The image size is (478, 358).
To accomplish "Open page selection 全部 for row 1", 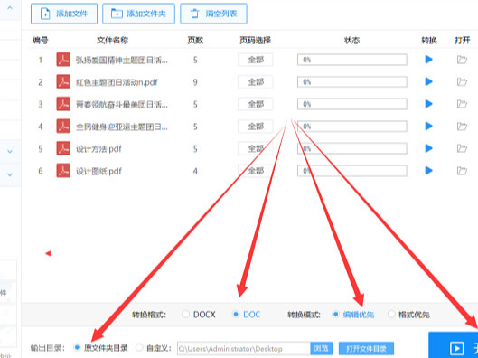I will pyautogui.click(x=256, y=60).
